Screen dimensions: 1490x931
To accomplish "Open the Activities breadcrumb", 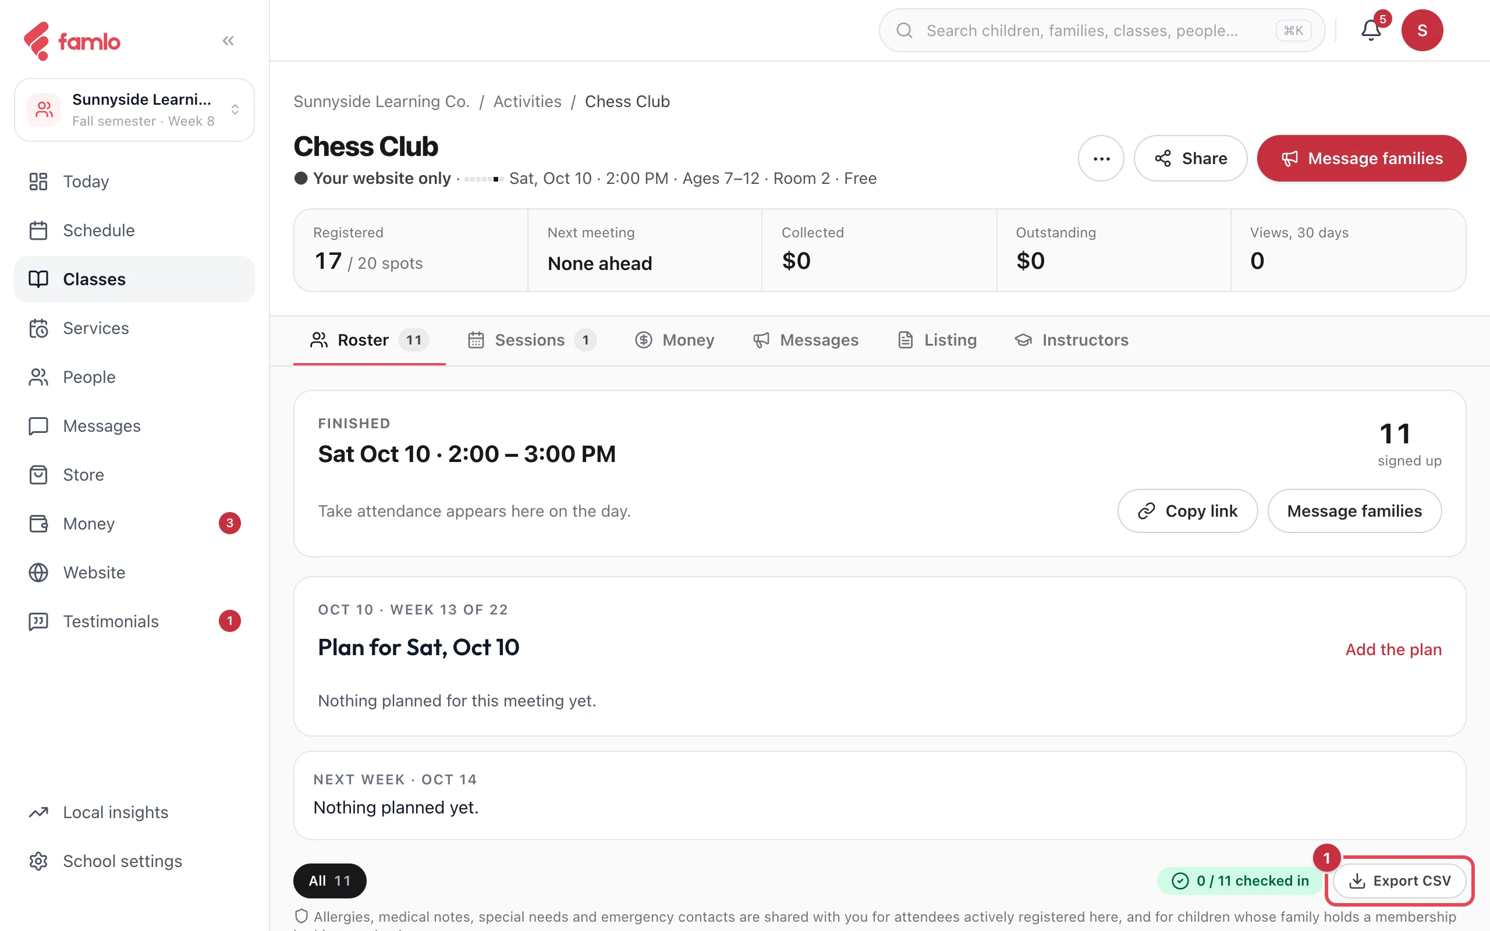I will (x=527, y=102).
